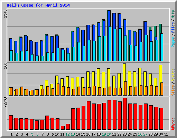Screen dimensions: 177x138
Task: Click the green hits bar for day 29
Action: point(155,31)
